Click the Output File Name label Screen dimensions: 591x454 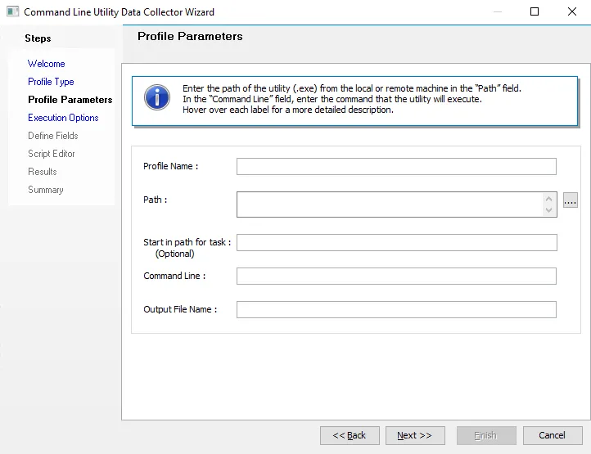[x=180, y=309]
